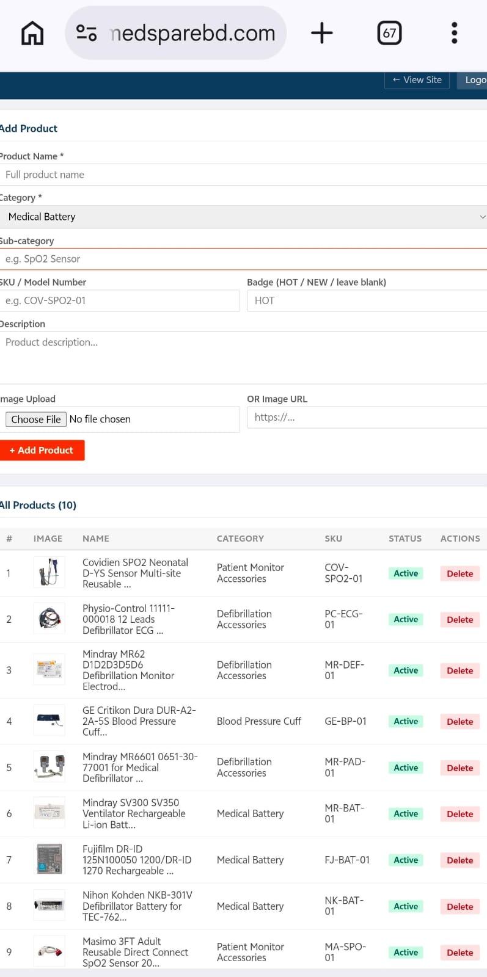Click Active status for FJ-BAT-01

406,860
